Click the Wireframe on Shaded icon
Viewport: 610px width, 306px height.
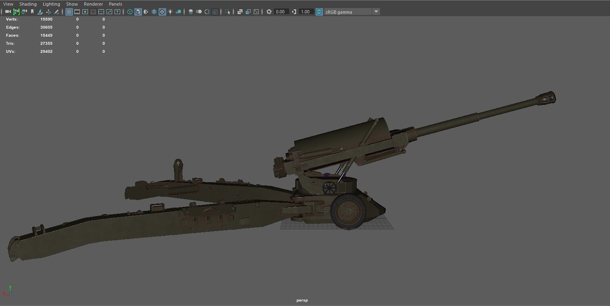click(154, 12)
